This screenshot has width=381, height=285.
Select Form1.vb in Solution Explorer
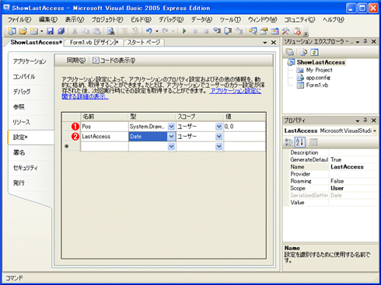[317, 85]
